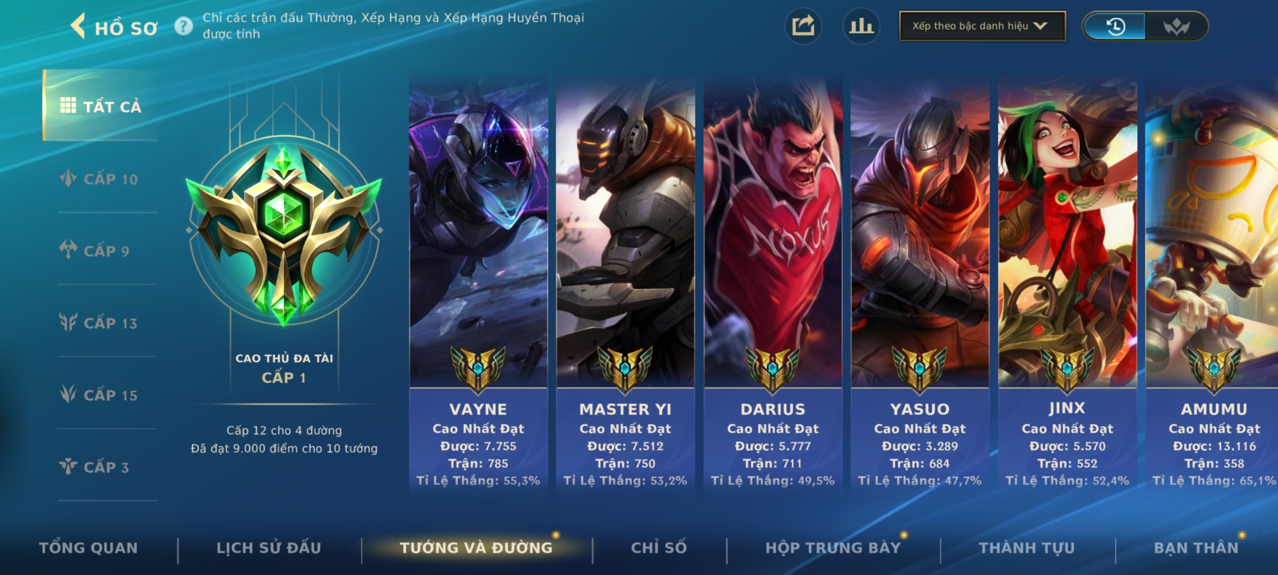Switch to the history clock toggle
1278x575 pixels.
(x=1115, y=26)
